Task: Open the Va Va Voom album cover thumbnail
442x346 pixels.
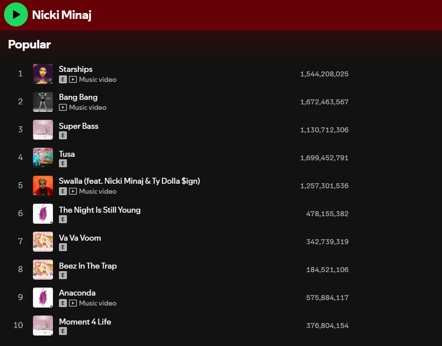Action: pos(43,242)
